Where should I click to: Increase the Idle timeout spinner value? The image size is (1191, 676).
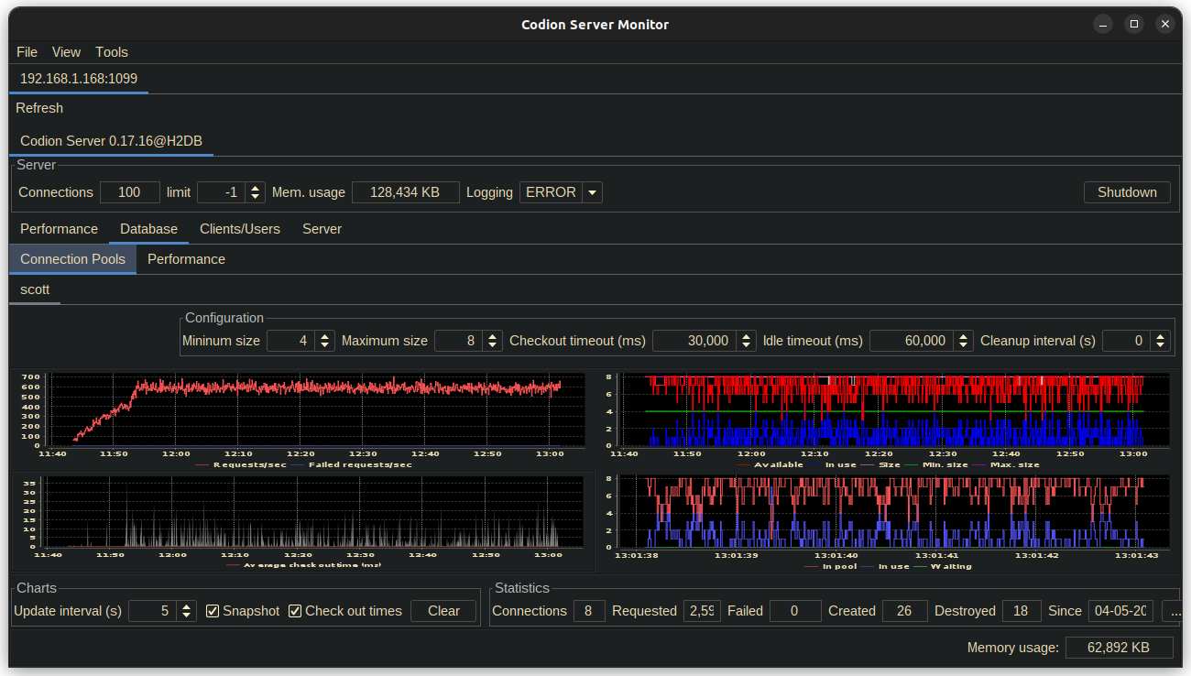click(x=963, y=336)
